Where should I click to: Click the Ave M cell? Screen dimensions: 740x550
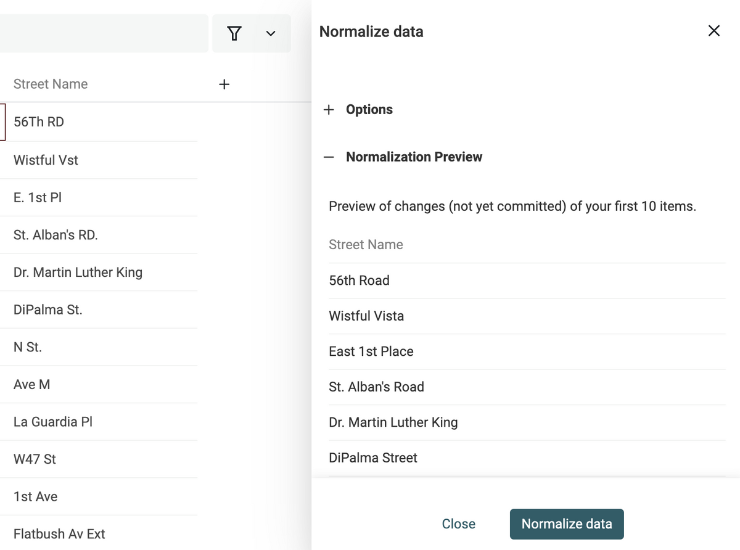coord(32,385)
